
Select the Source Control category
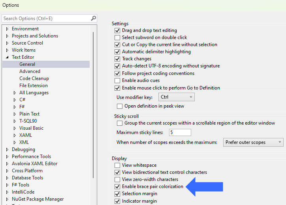coord(27,43)
